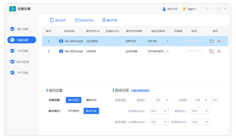
Task: Click video icon of Rec 0025.mp4
Action: pyautogui.click(x=61, y=41)
